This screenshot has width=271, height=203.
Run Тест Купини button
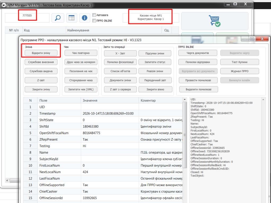click(x=240, y=62)
